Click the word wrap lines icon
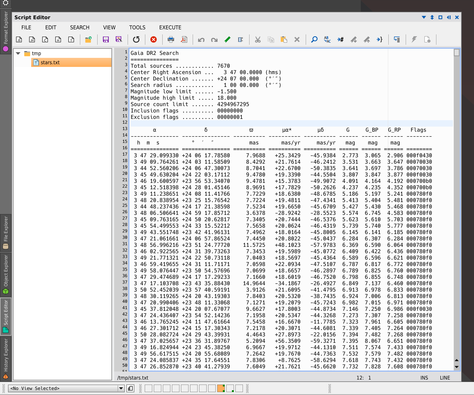 pyautogui.click(x=397, y=40)
